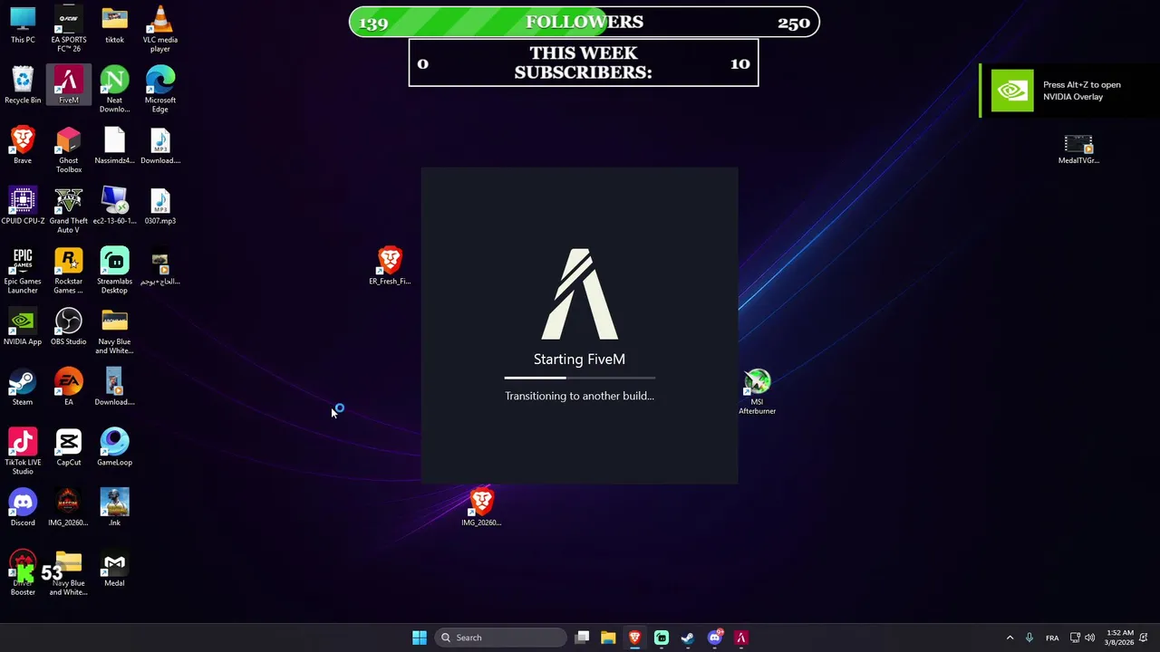The height and width of the screenshot is (652, 1160).
Task: Launch the Medal desktop shortcut
Action: [x=114, y=569]
